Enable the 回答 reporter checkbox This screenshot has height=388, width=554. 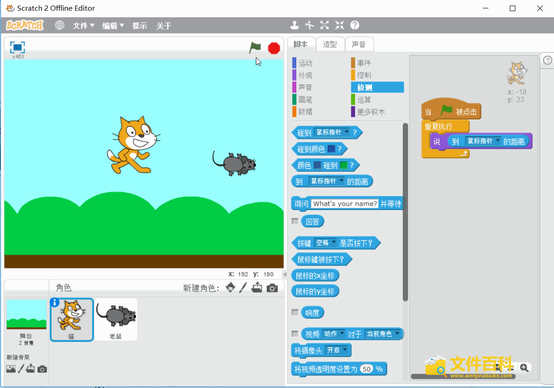tap(295, 221)
